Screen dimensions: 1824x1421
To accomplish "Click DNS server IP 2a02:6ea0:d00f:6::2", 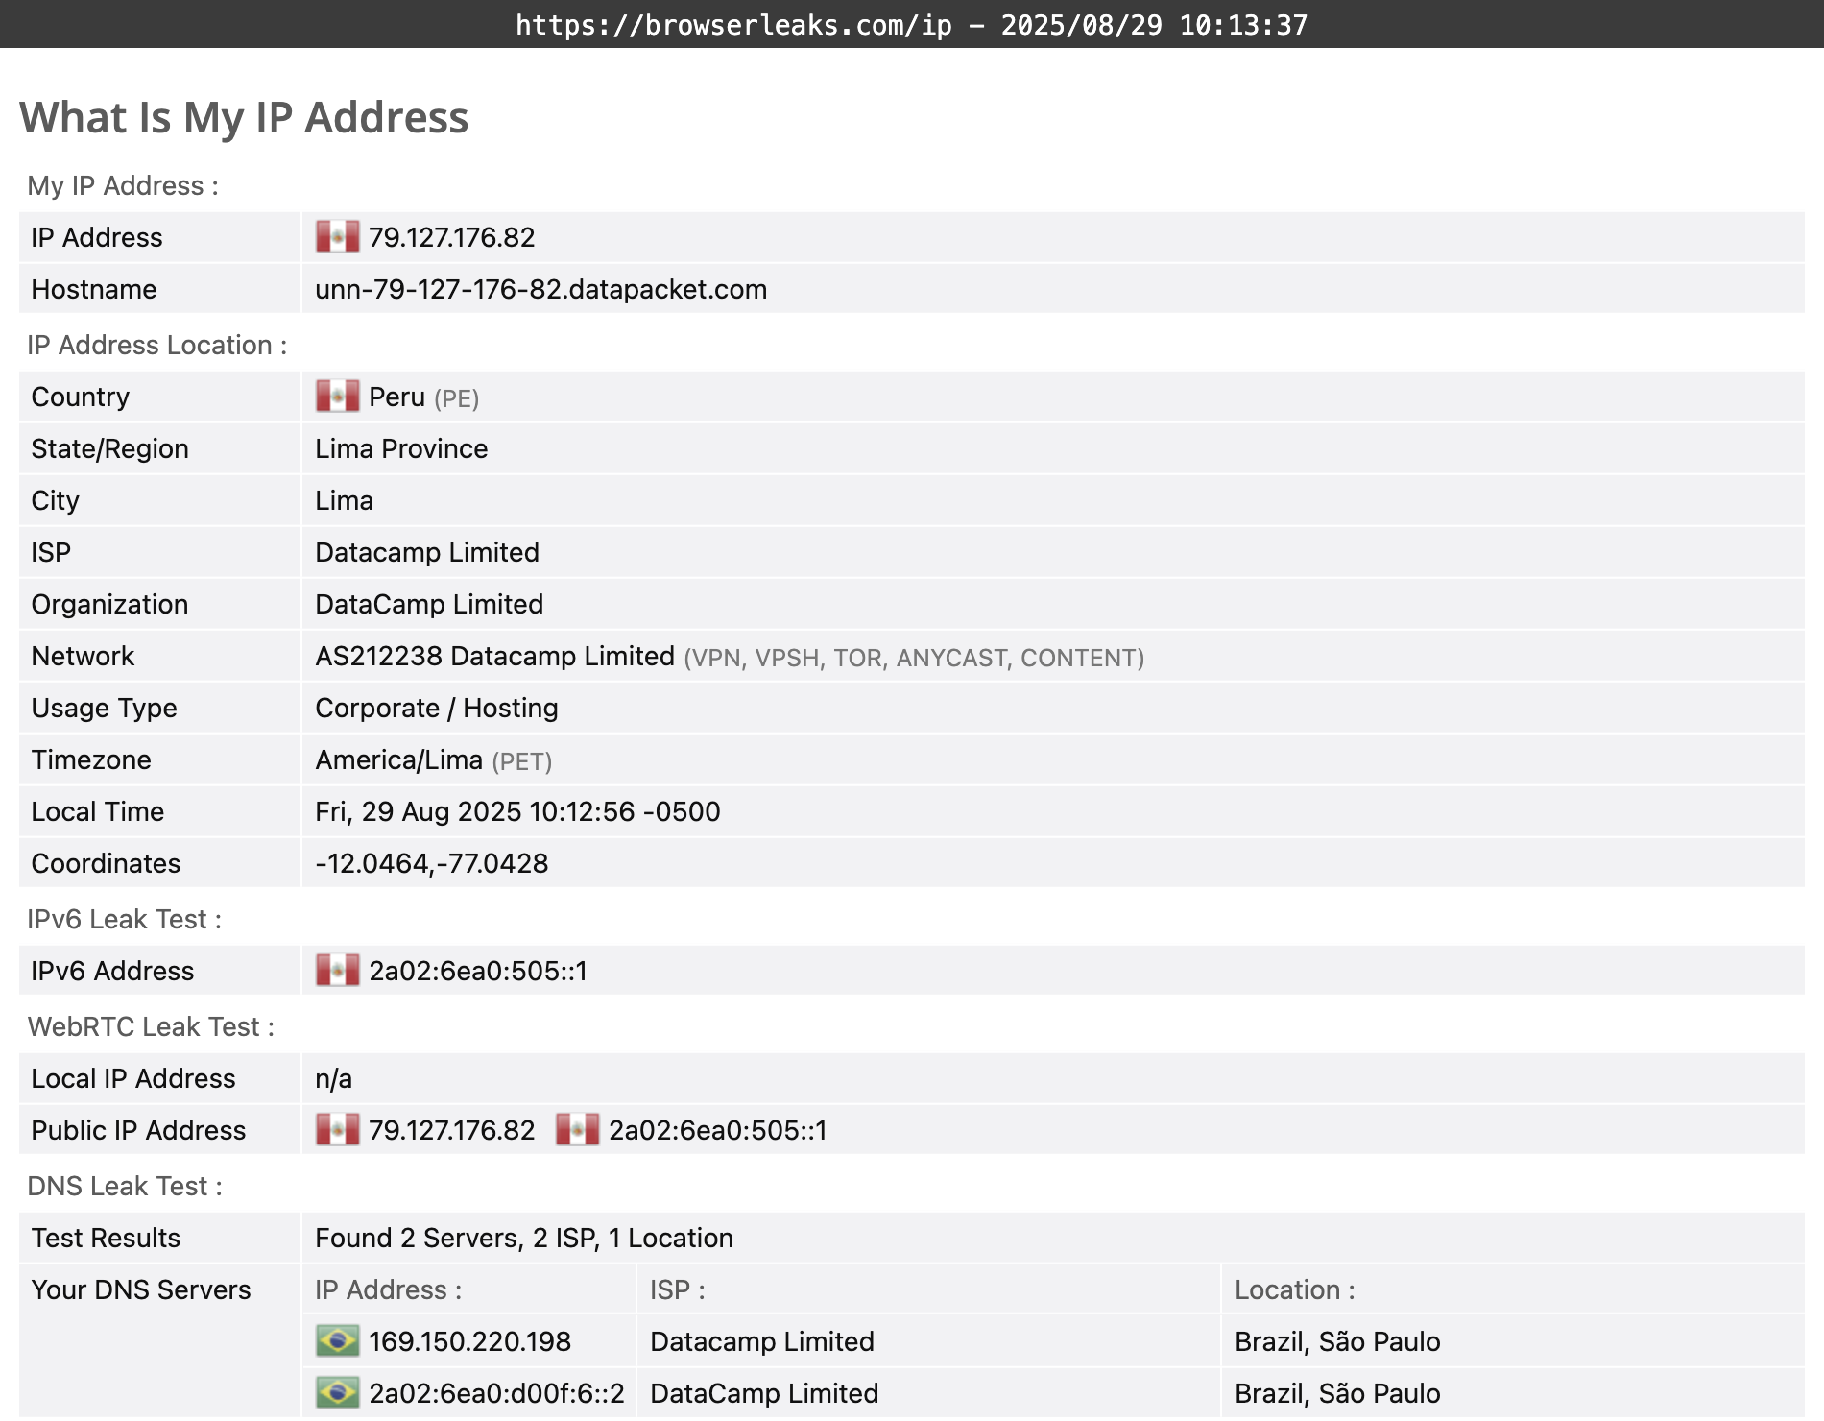I will 496,1393.
